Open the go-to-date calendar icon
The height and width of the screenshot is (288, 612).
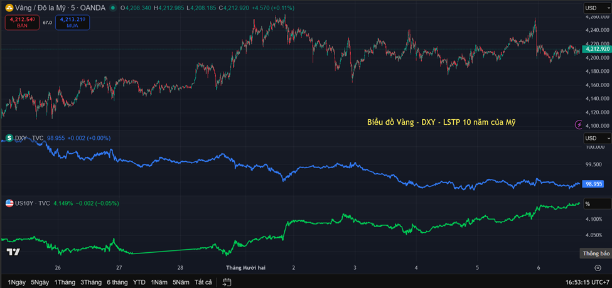pos(226,282)
